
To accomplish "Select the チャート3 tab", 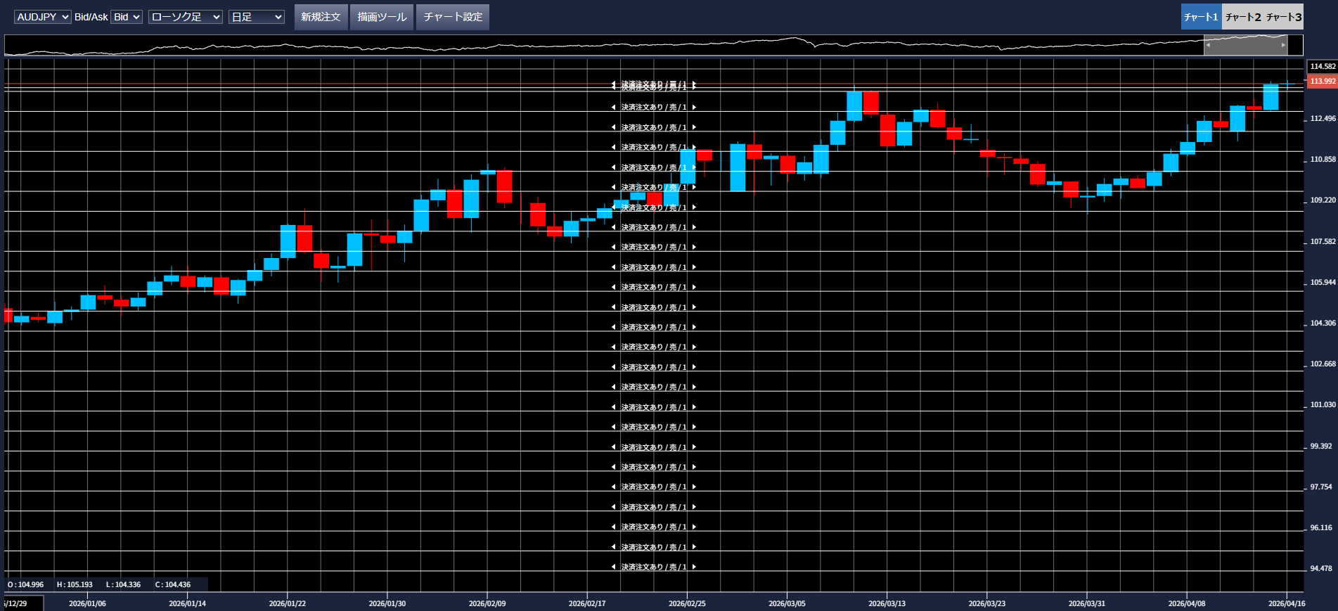I will (x=1284, y=17).
